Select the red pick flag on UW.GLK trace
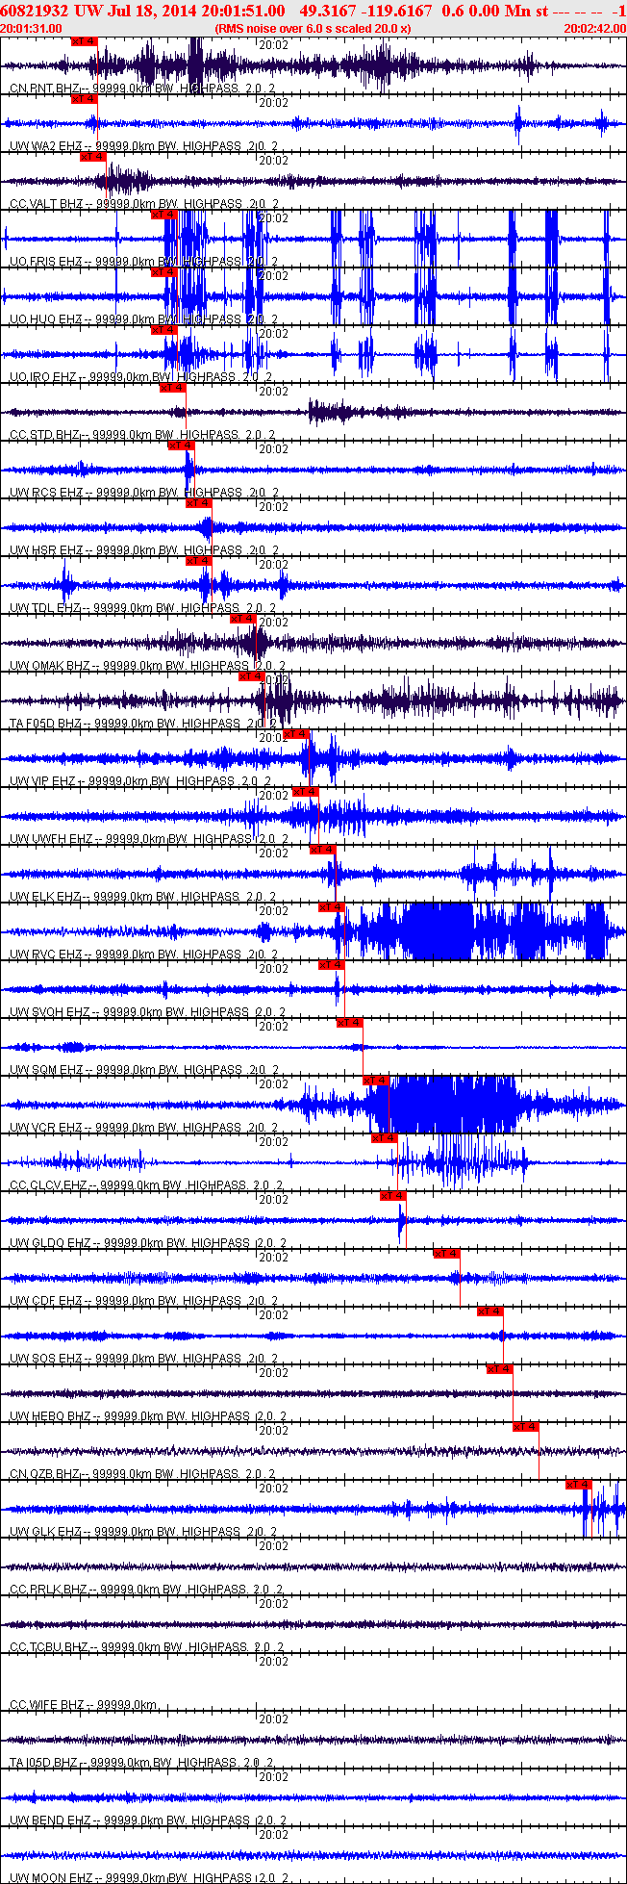Screen dimensions: 627x1884 [579, 1484]
